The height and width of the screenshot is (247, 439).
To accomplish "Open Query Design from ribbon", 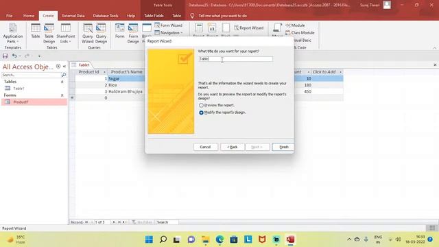I will tap(101, 33).
